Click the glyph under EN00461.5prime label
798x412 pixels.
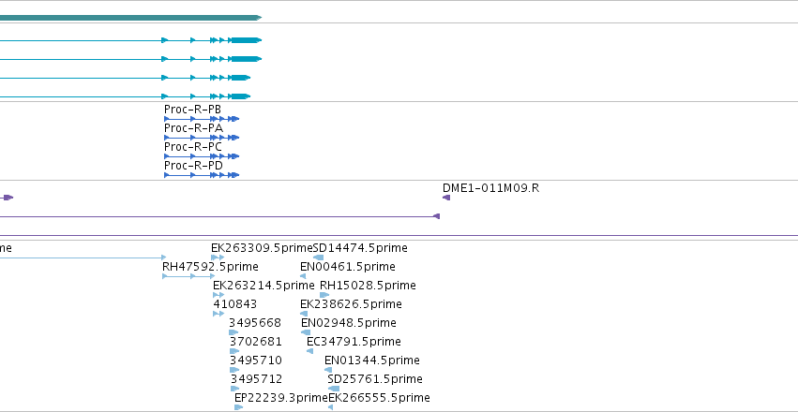[x=303, y=276]
